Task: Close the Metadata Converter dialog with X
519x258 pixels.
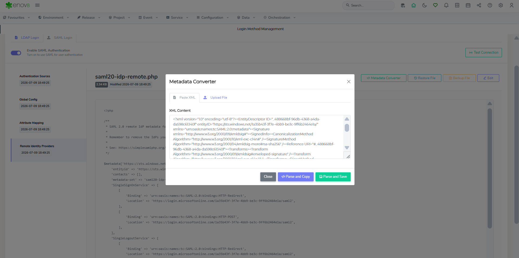Action: (x=349, y=82)
